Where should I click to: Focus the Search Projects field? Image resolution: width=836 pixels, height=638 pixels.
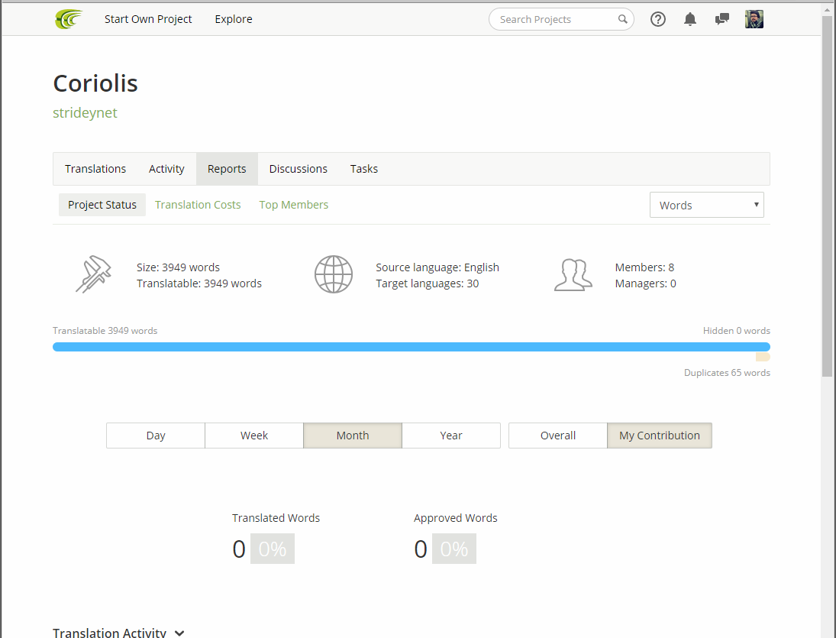[561, 19]
